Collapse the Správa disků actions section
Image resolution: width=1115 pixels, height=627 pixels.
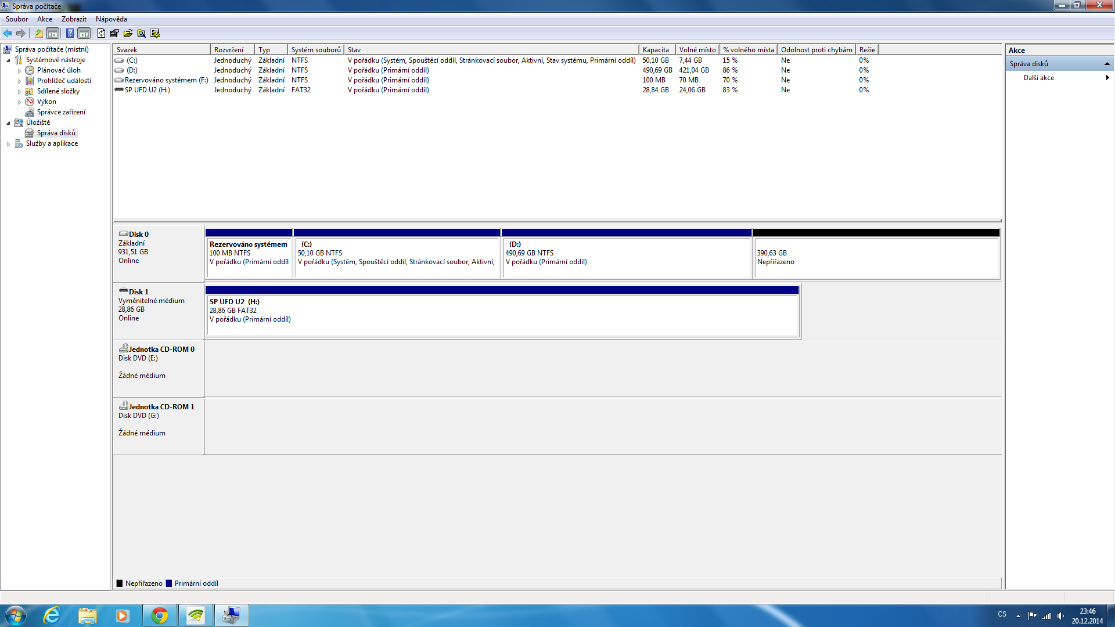(1107, 64)
